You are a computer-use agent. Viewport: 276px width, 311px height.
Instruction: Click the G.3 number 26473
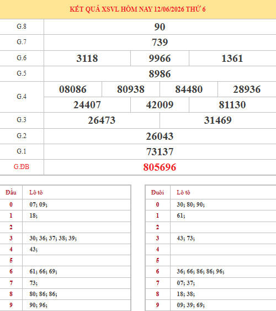point(102,120)
